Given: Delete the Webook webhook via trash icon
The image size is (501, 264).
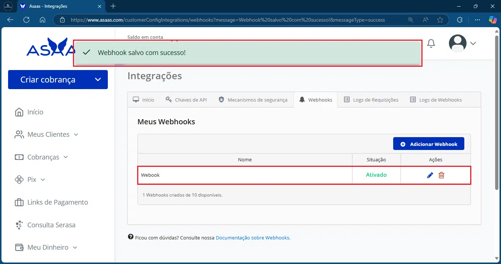Looking at the screenshot, I should (442, 175).
